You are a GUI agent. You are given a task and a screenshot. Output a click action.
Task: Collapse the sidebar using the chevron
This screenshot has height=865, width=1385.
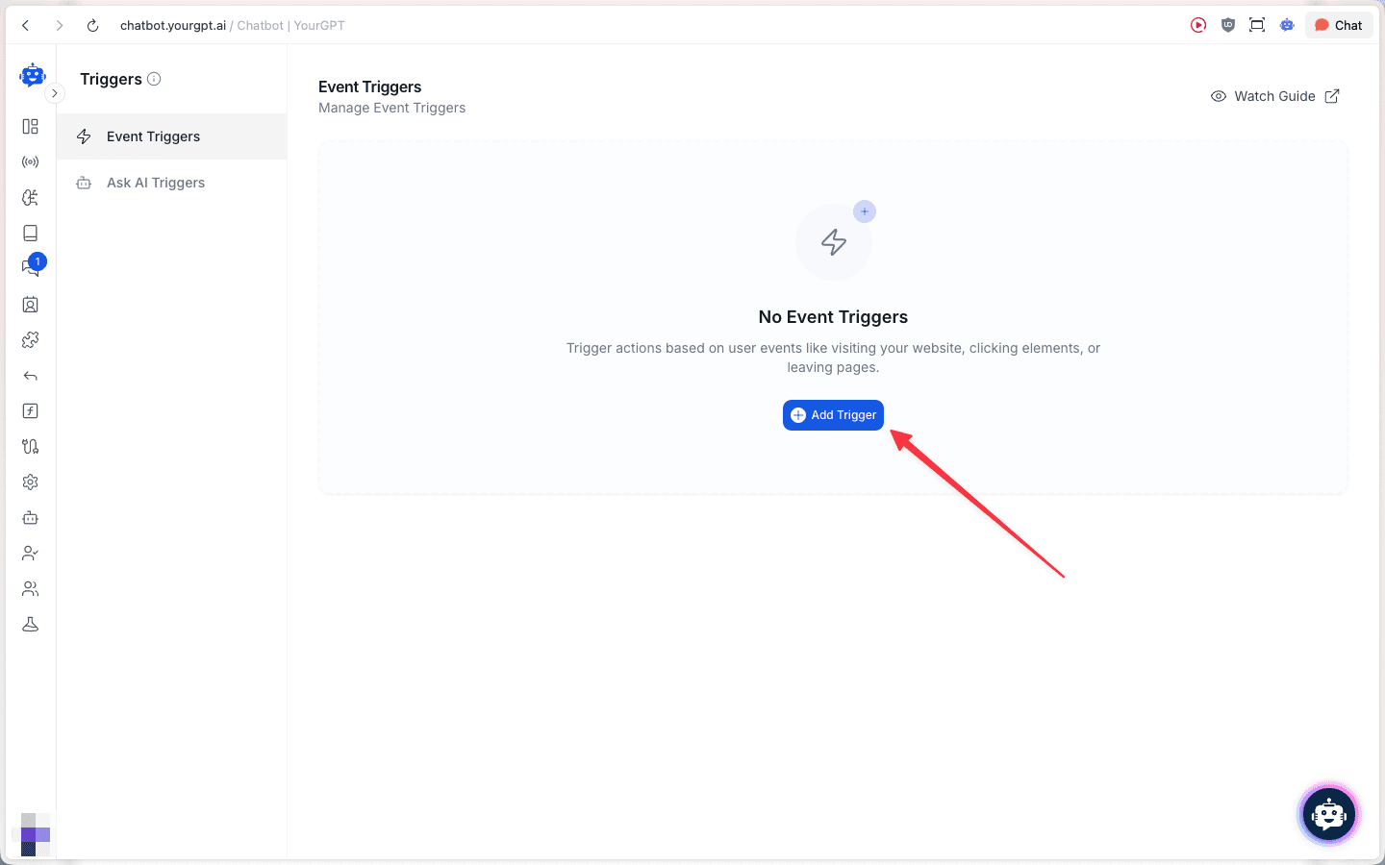coord(55,93)
